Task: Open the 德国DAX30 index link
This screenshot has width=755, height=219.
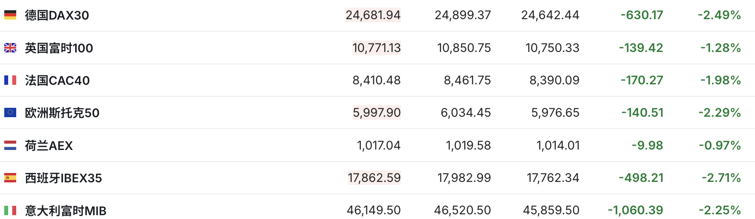Action: point(57,15)
